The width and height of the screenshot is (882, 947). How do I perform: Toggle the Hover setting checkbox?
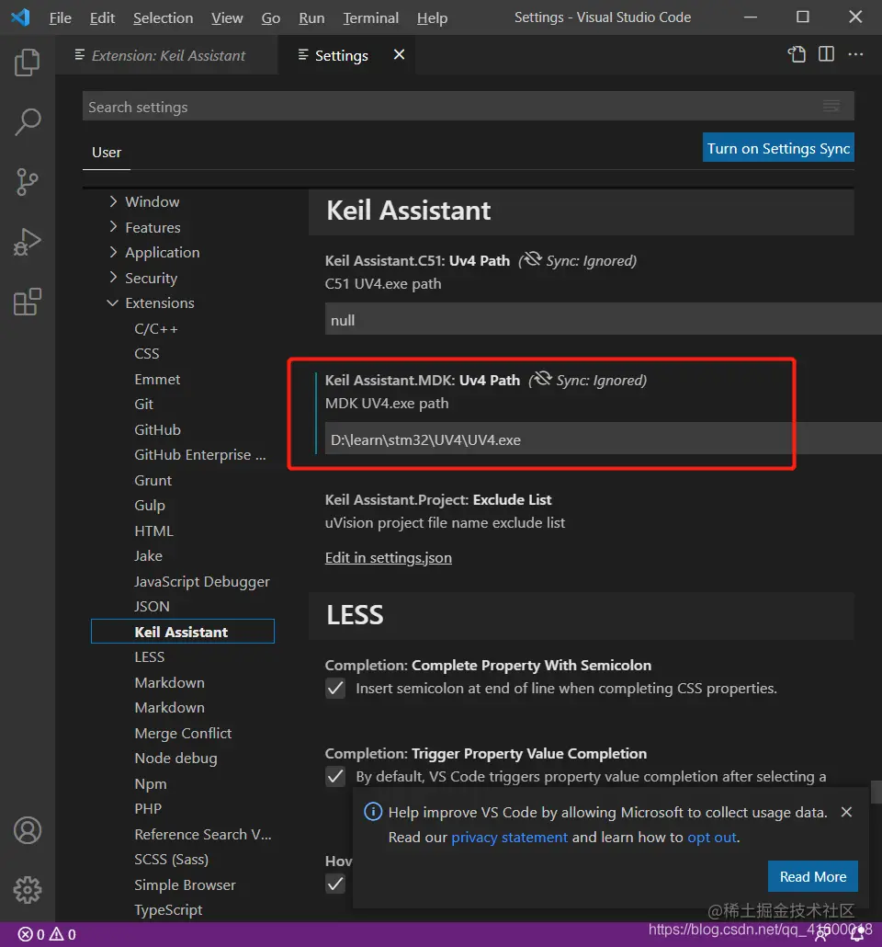click(x=335, y=884)
